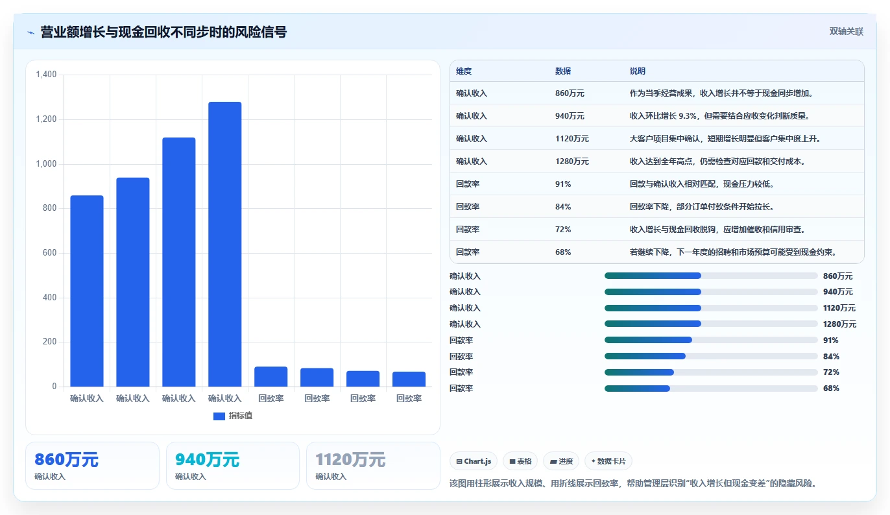Viewport: 890px width, 515px height.
Task: Click the 1,000 y-axis label
Action: (46, 164)
